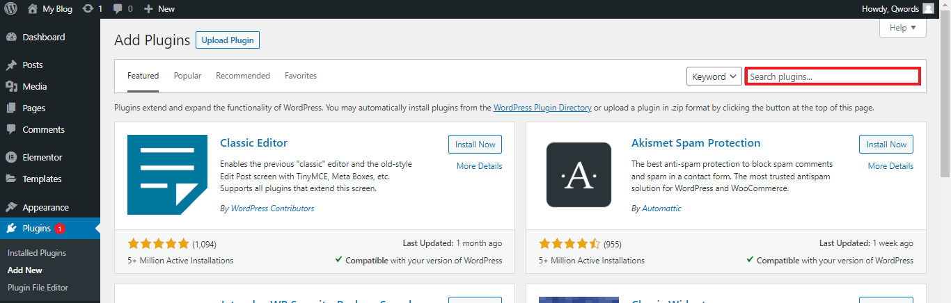Image resolution: width=951 pixels, height=303 pixels.
Task: Select Add New submenu item
Action: tap(25, 270)
